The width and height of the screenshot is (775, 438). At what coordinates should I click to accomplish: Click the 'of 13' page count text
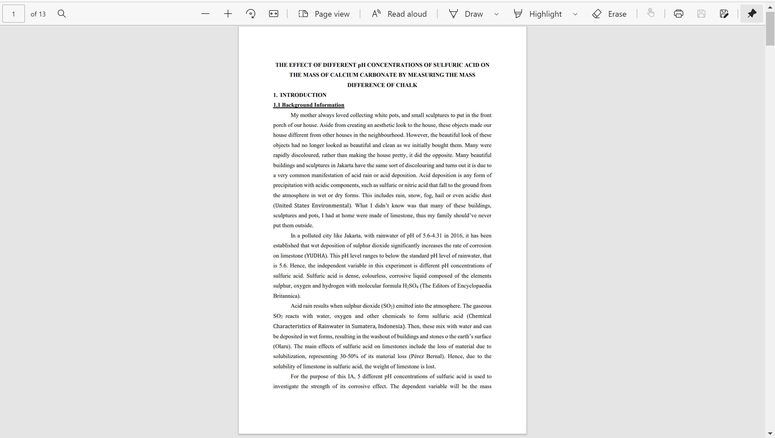point(38,14)
